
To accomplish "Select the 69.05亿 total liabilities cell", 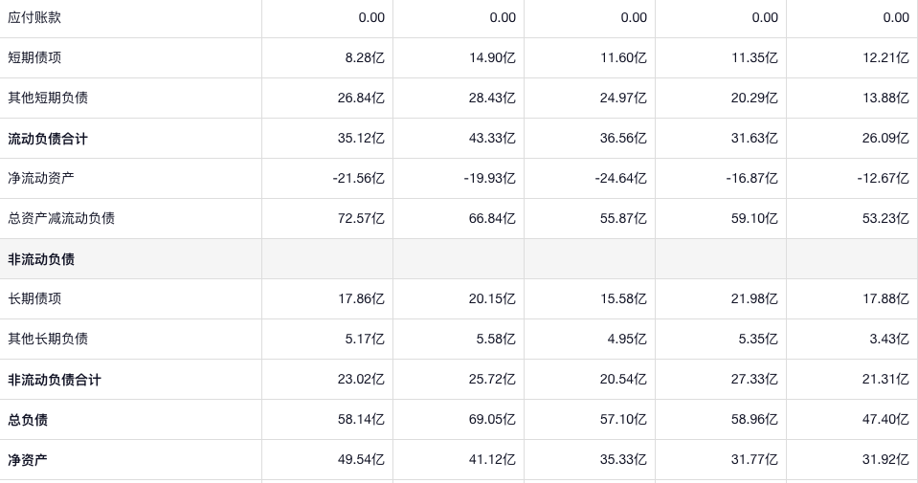I will coord(492,420).
